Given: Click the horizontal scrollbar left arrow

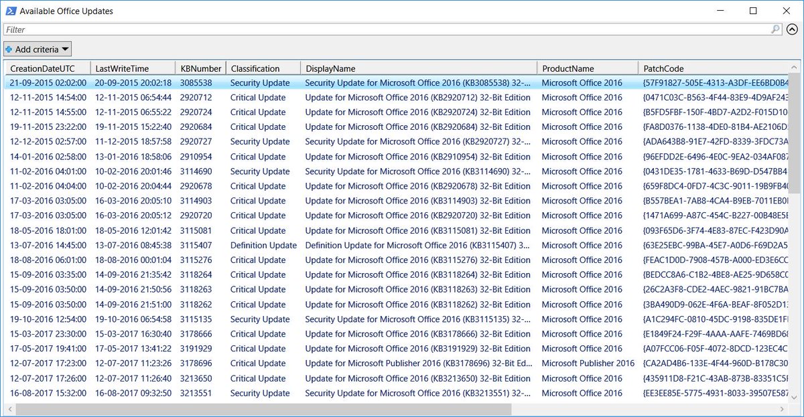Looking at the screenshot, I should tap(10, 409).
